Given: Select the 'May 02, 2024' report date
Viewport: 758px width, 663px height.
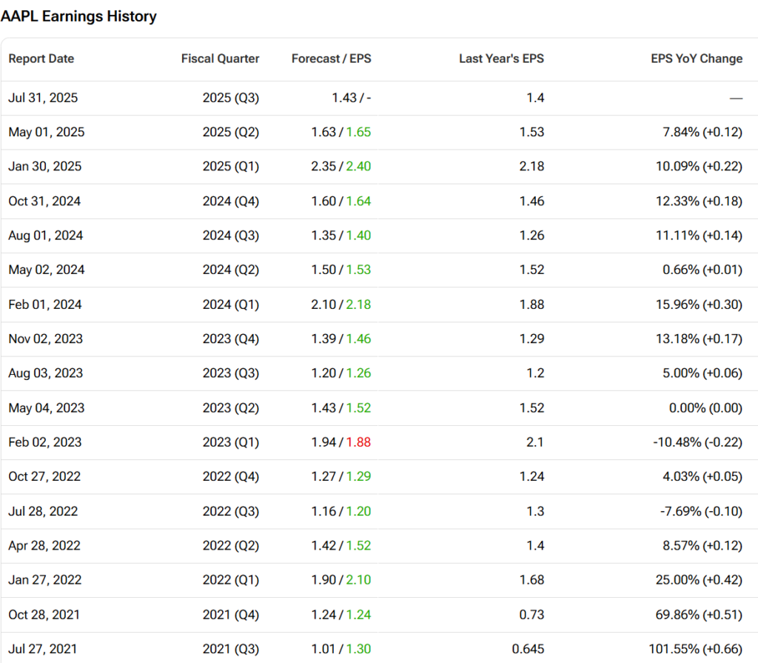Looking at the screenshot, I should (x=47, y=270).
